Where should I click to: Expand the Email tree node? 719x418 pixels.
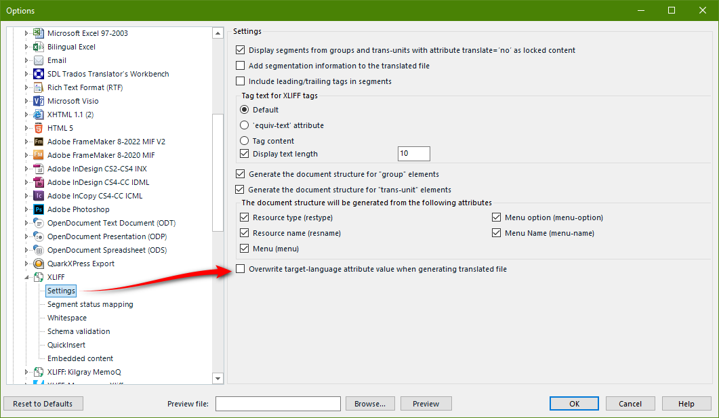pyautogui.click(x=26, y=60)
